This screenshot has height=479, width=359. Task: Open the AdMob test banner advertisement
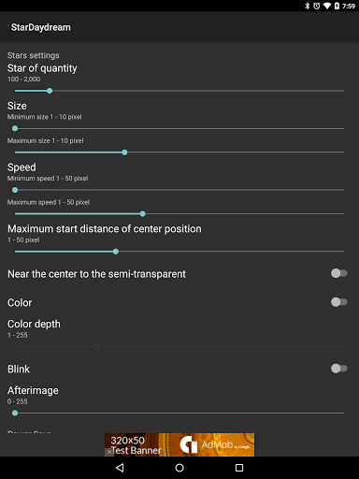point(179,444)
